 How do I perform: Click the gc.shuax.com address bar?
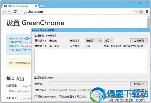click(78, 12)
